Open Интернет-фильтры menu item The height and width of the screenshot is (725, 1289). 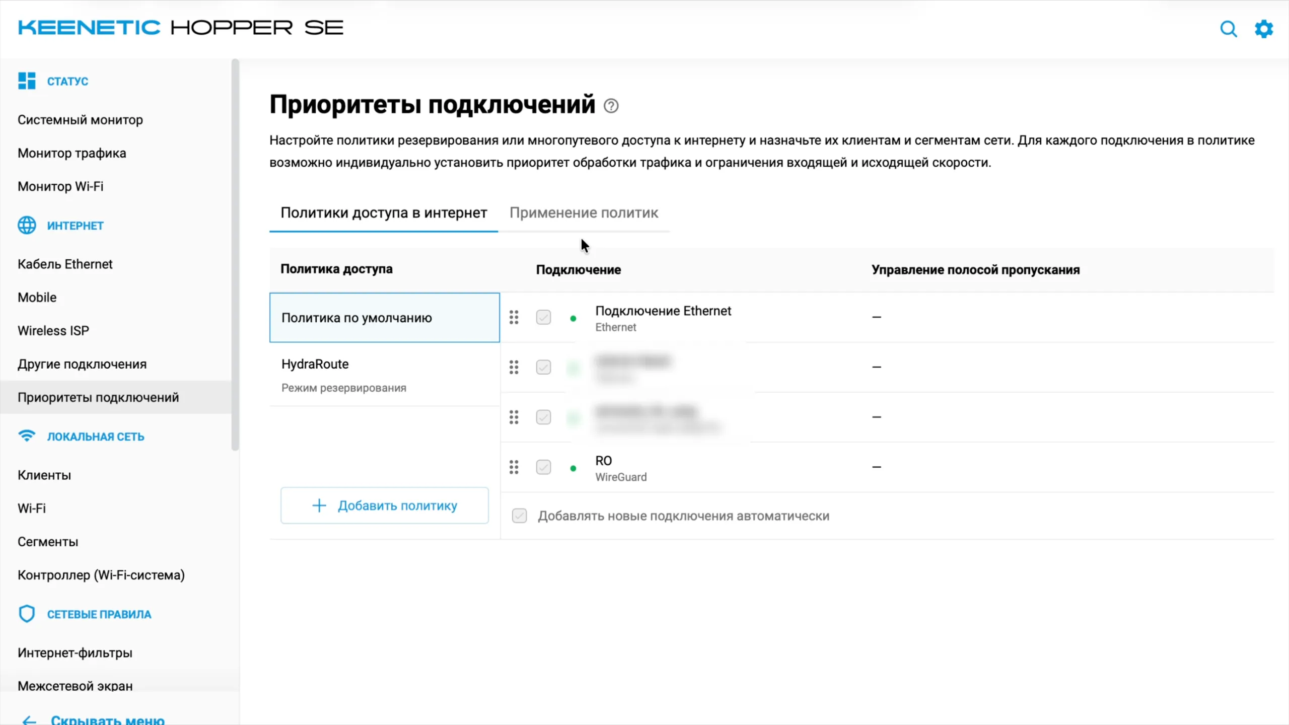coord(75,653)
